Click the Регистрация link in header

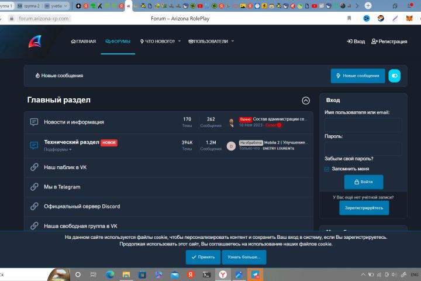pos(389,42)
